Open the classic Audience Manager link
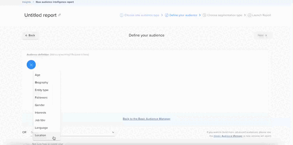This screenshot has height=145, width=293. click(228, 136)
